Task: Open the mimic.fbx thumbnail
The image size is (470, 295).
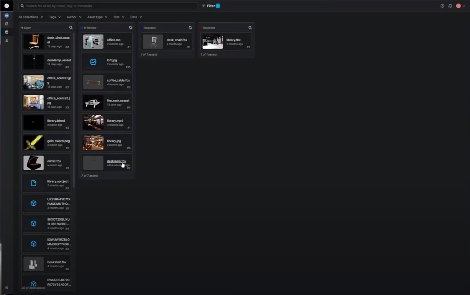Action: [34, 163]
